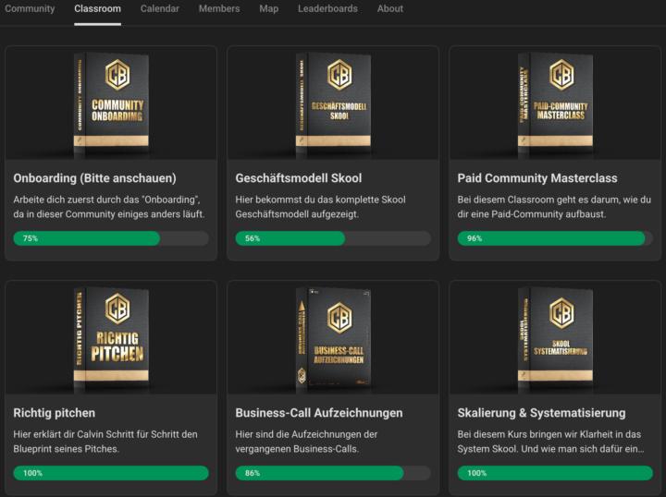Open Skool Systematisierung cover image
This screenshot has width=666, height=497.
(x=555, y=337)
